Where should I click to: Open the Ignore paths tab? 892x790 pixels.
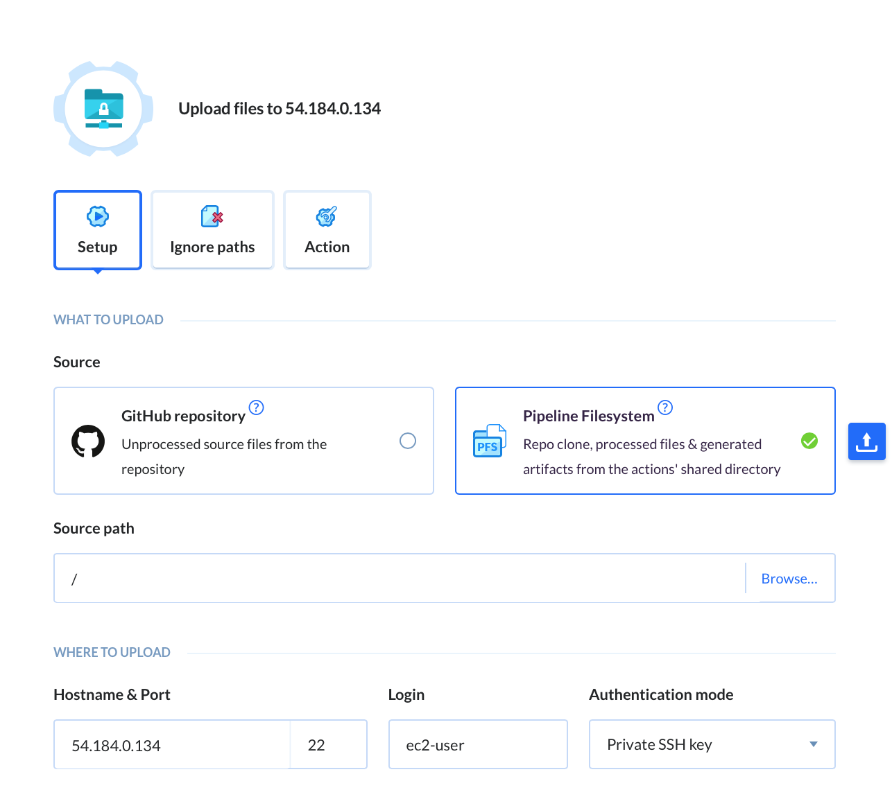pos(212,230)
